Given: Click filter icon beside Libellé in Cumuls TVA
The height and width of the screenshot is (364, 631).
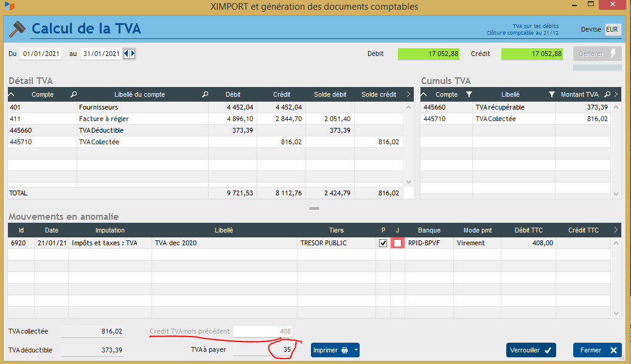Looking at the screenshot, I should point(551,94).
